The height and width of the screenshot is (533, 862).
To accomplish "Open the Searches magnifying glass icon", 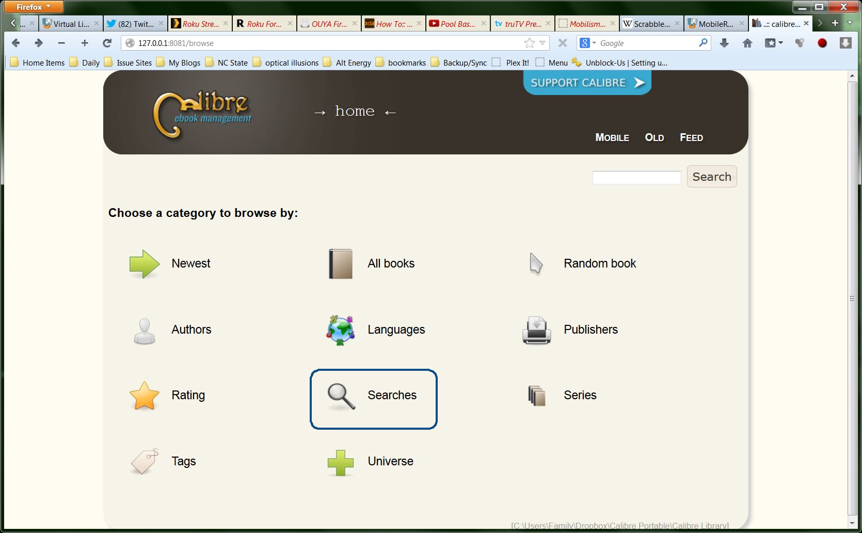I will [341, 397].
